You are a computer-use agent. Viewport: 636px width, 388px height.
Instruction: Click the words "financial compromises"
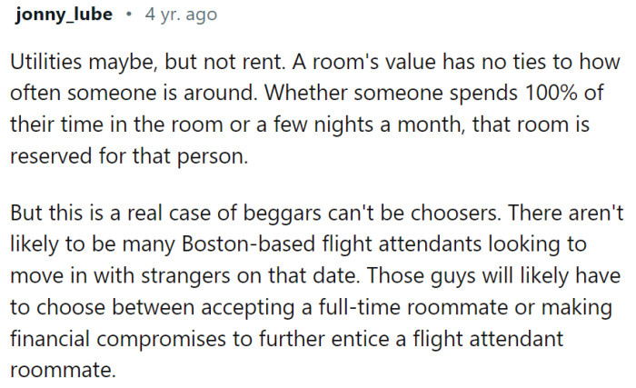tap(118, 339)
